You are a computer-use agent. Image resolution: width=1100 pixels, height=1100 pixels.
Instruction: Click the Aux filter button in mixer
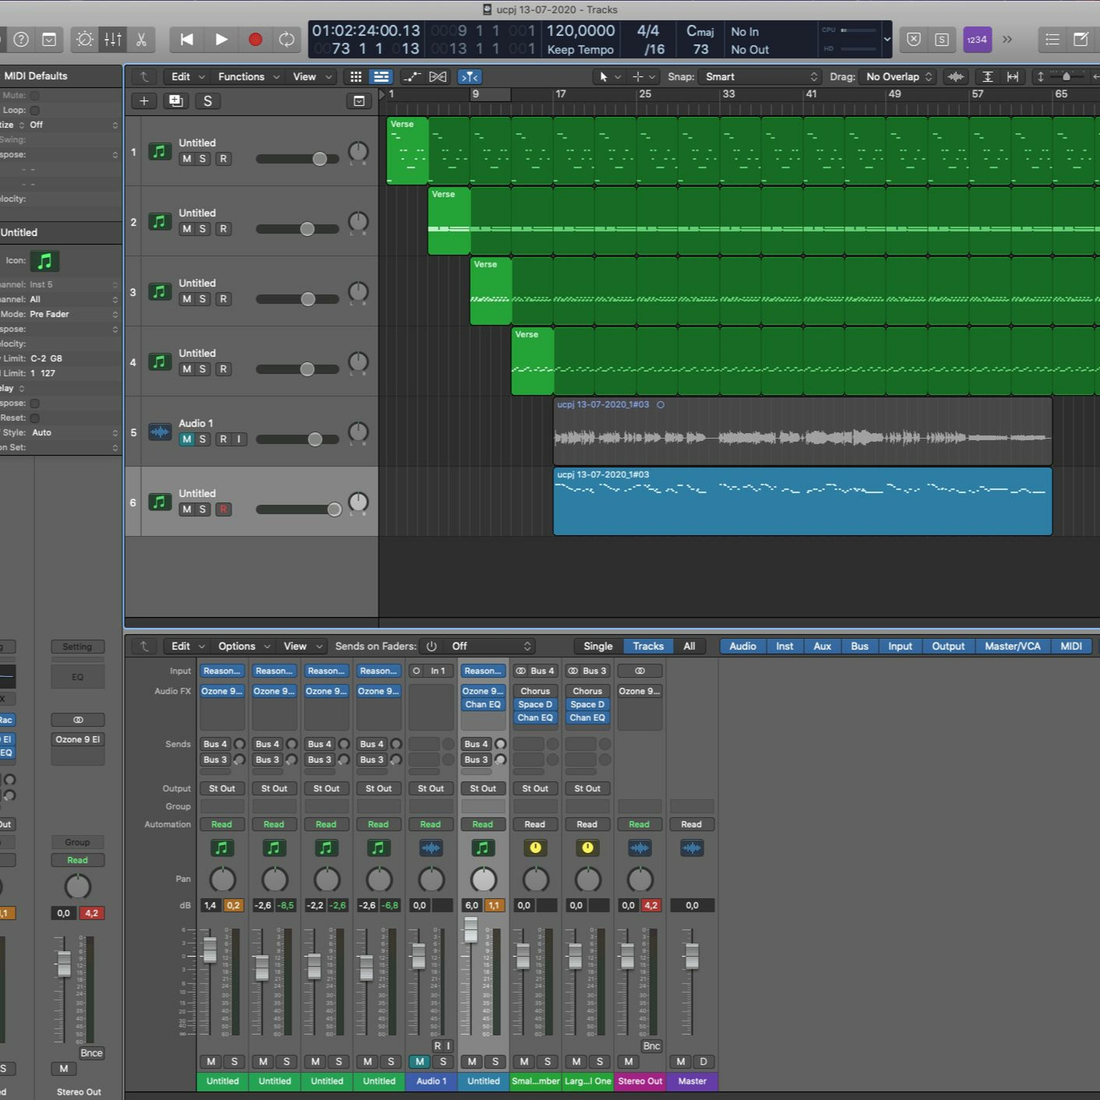pyautogui.click(x=822, y=646)
